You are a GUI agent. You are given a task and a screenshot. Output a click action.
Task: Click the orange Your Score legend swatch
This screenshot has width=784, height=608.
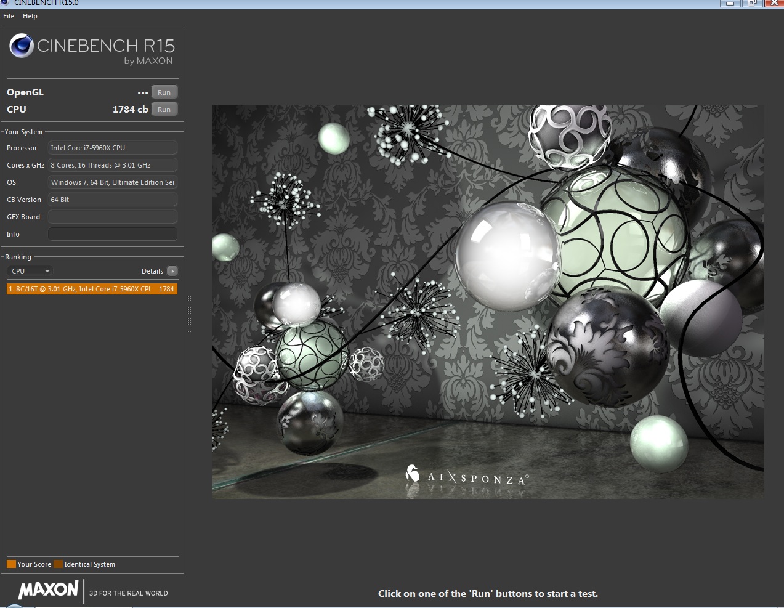click(x=11, y=564)
